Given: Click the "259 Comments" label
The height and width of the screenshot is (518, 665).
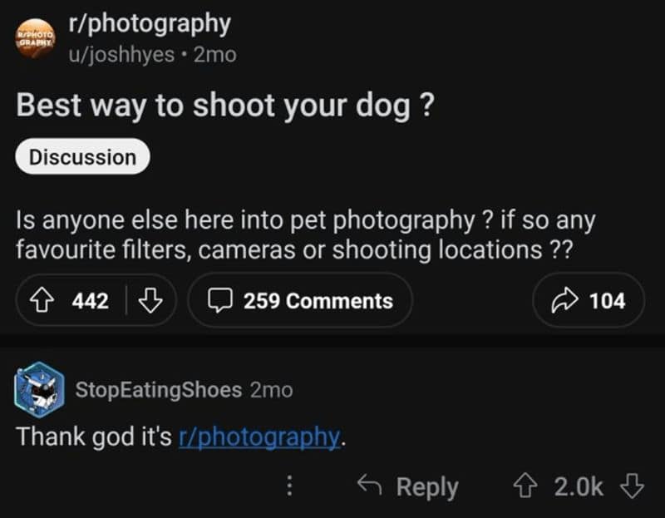Looking at the screenshot, I should point(318,300).
